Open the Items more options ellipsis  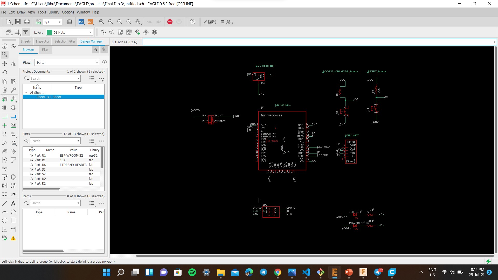coord(101,203)
